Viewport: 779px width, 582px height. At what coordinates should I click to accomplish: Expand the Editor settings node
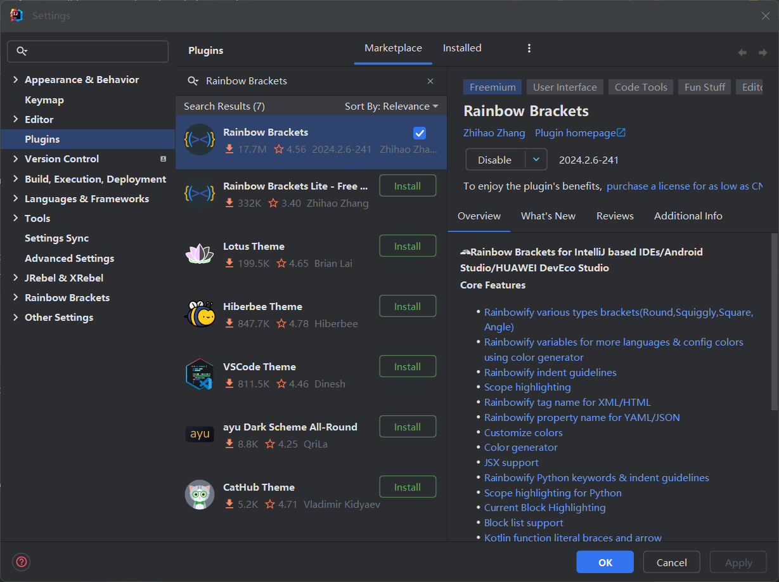(x=15, y=119)
